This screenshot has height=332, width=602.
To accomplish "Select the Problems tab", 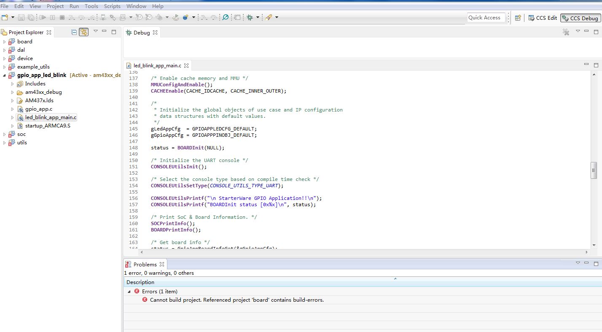I will coord(145,264).
